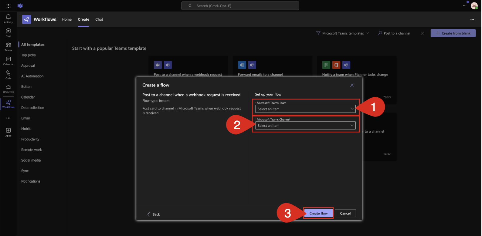The height and width of the screenshot is (236, 482).
Task: Switch to the Chat tab in Workflows
Action: [99, 19]
